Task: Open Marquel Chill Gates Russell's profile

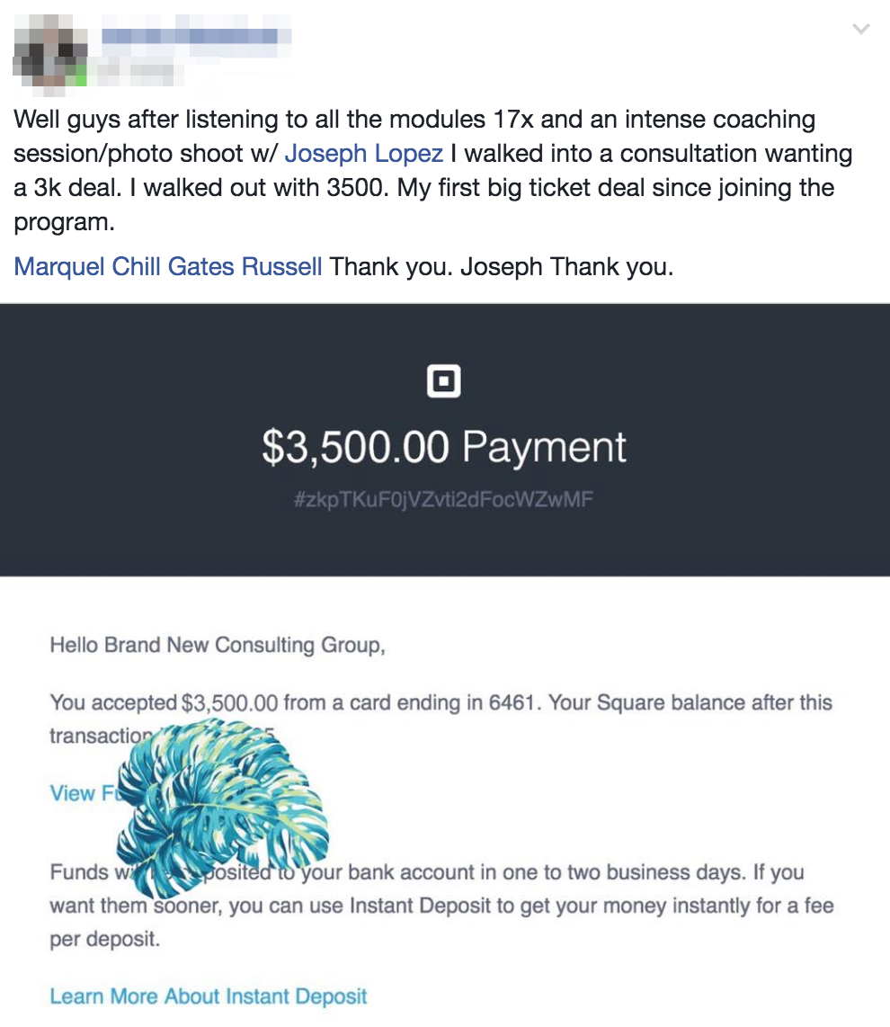Action: coord(168,267)
